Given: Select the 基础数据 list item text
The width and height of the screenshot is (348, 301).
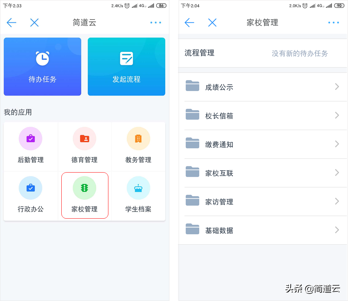Looking at the screenshot, I should [219, 230].
